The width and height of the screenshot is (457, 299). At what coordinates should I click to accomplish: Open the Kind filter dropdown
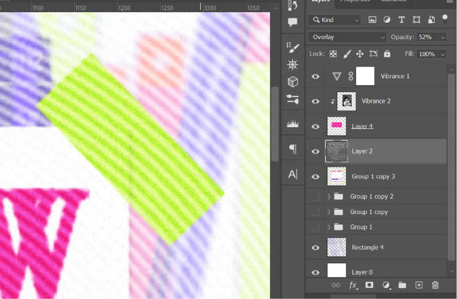pyautogui.click(x=334, y=20)
